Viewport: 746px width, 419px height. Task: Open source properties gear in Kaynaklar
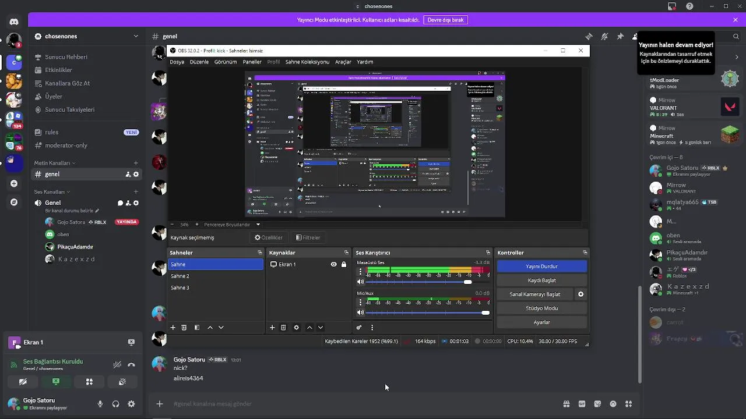[x=296, y=328]
